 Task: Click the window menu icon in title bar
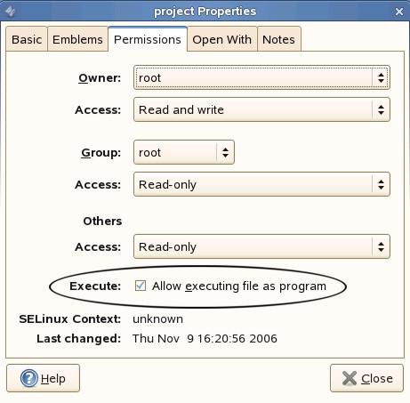(x=10, y=12)
